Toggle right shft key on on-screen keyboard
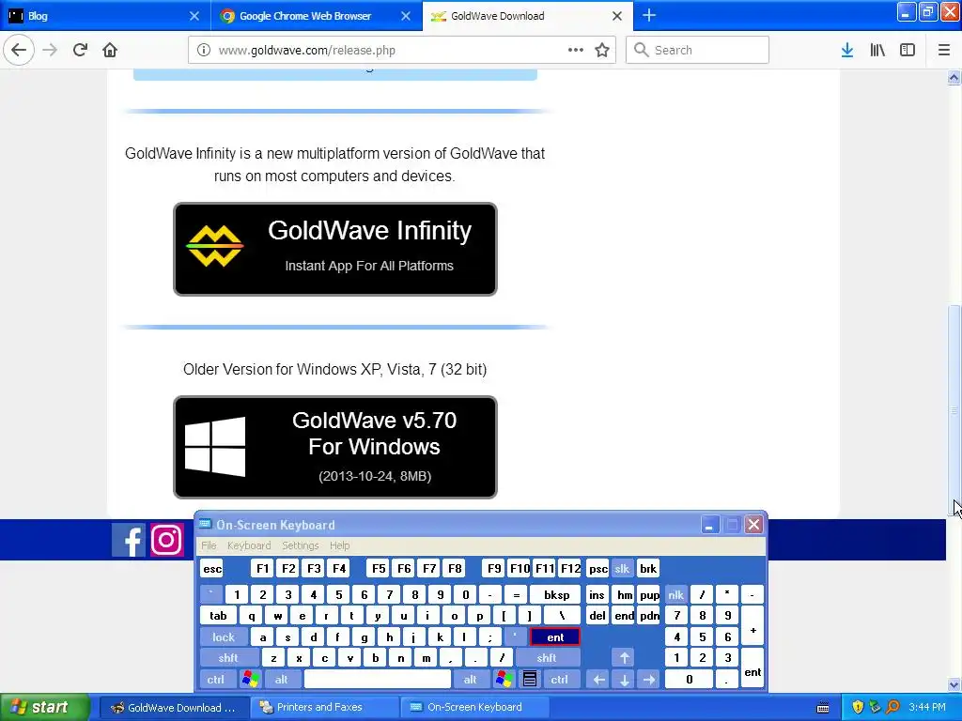The width and height of the screenshot is (962, 721). point(546,658)
